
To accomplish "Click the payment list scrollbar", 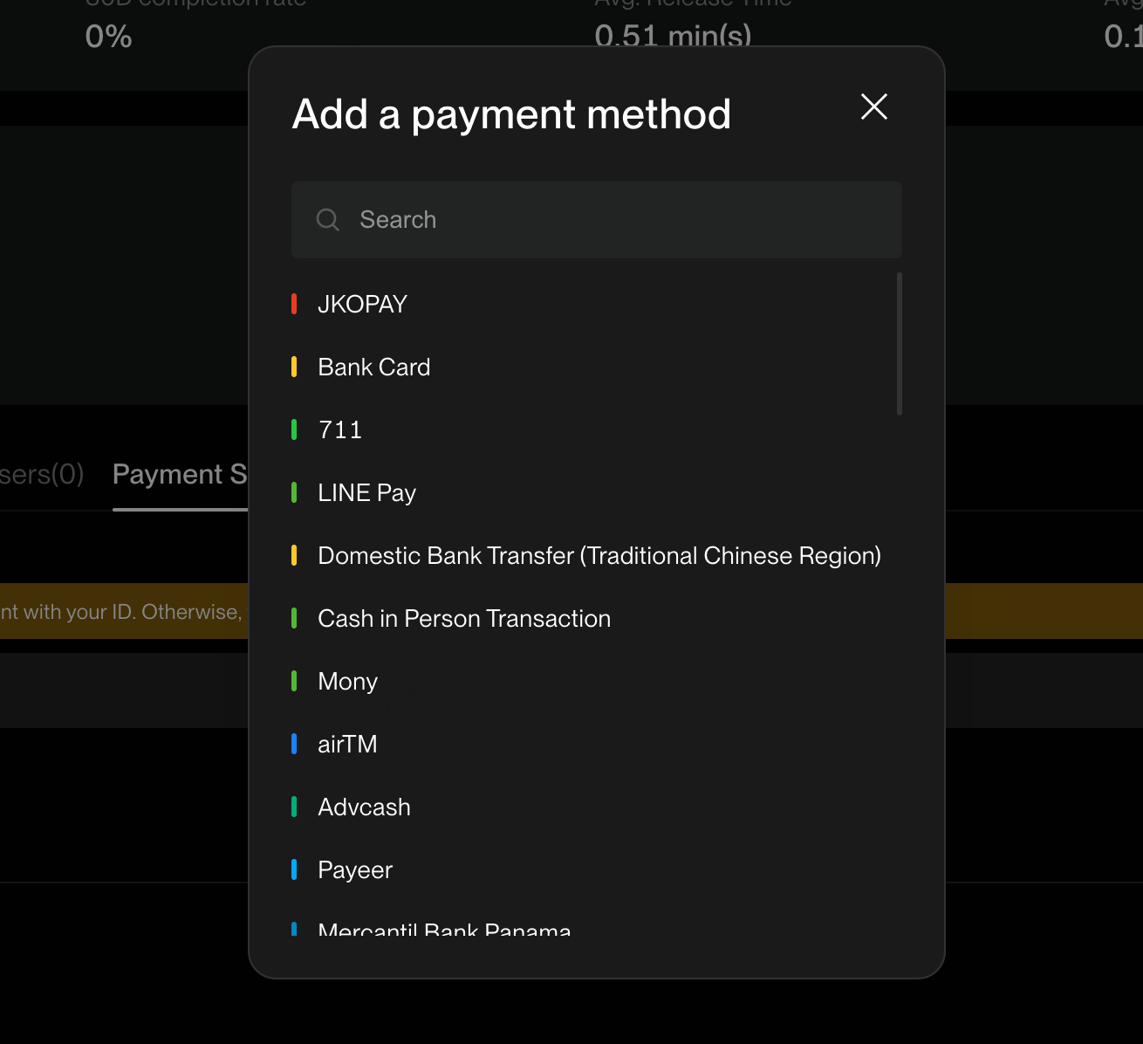I will [900, 344].
